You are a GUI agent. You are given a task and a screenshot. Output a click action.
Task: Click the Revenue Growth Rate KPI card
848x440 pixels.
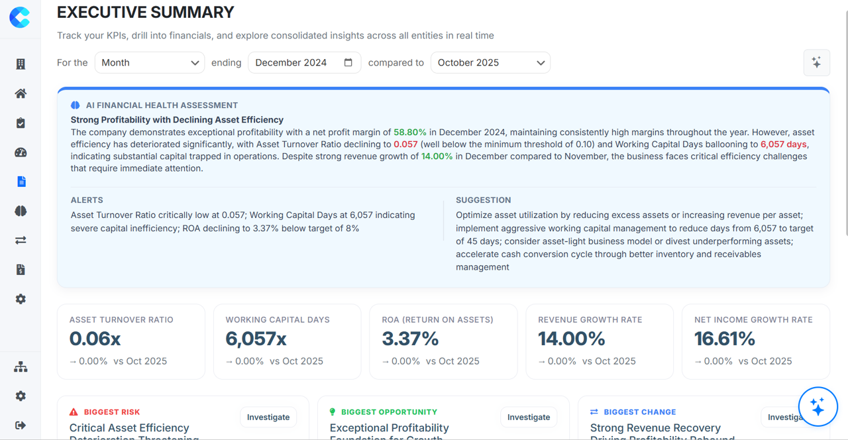click(x=600, y=342)
